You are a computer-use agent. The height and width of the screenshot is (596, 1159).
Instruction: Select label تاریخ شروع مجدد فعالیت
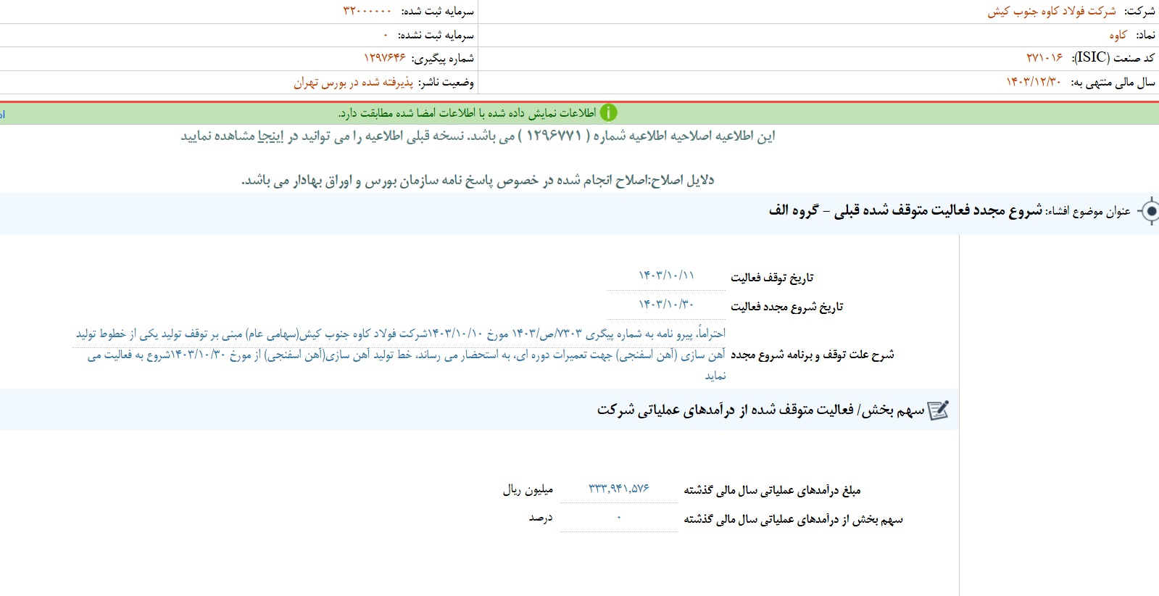(x=786, y=307)
